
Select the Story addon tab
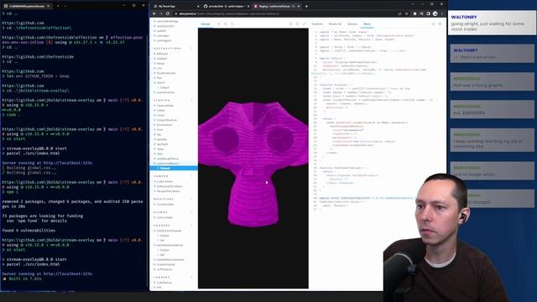367,24
